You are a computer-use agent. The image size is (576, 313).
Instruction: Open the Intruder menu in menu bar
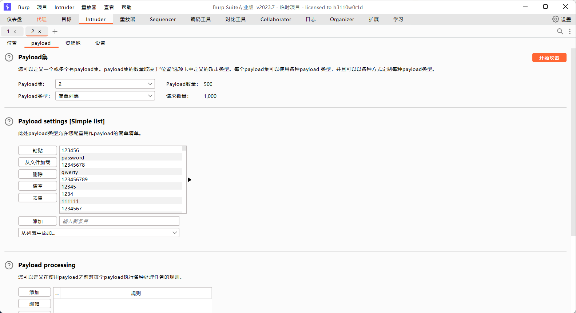[x=64, y=7]
